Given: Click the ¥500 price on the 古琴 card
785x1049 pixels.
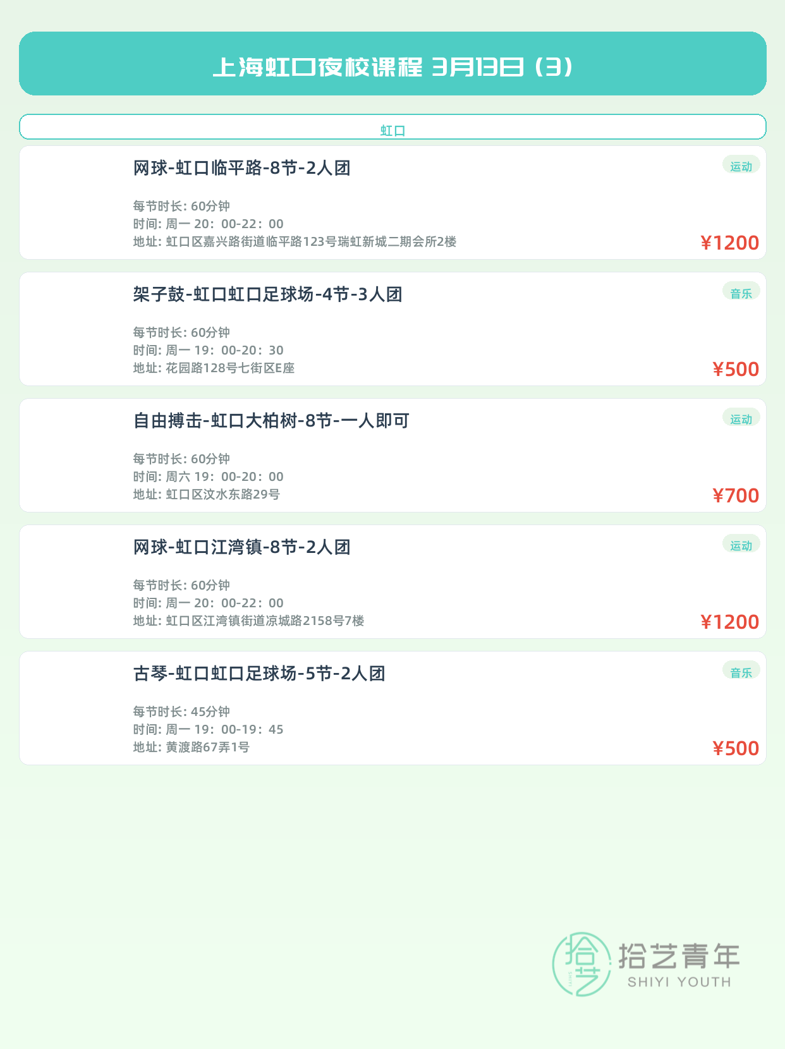Looking at the screenshot, I should coord(736,748).
